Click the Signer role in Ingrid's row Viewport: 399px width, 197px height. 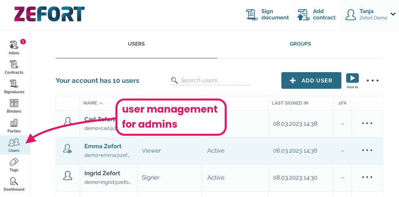151,178
